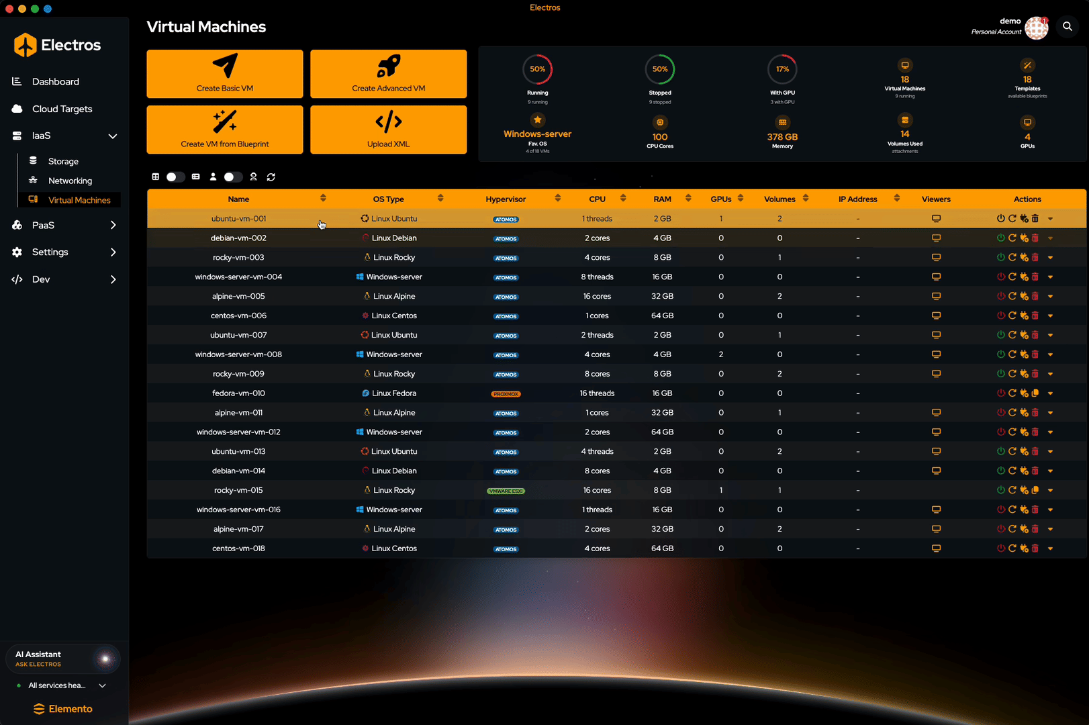Select Virtual Machines sidebar item
This screenshot has height=725, width=1089.
point(70,200)
